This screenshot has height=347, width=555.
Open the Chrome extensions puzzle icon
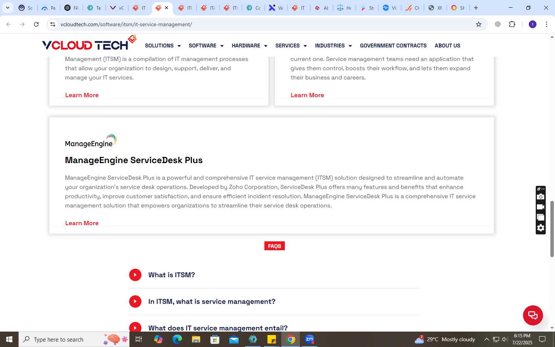point(512,24)
